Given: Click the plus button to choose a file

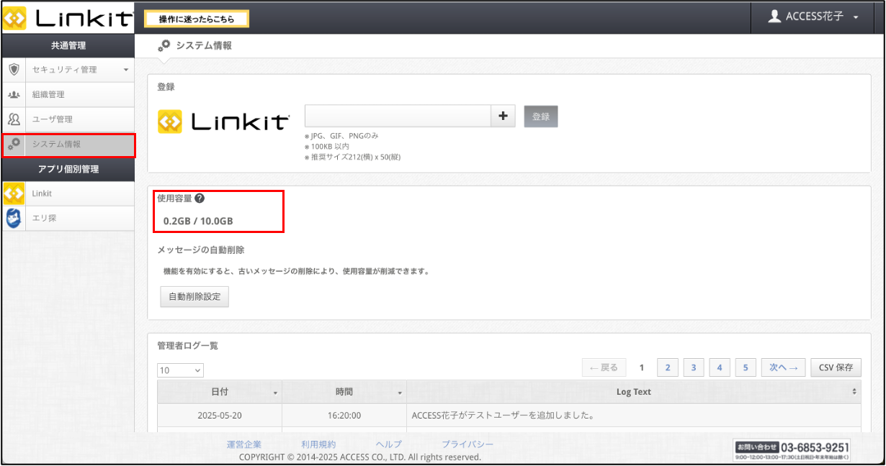Looking at the screenshot, I should pyautogui.click(x=503, y=116).
